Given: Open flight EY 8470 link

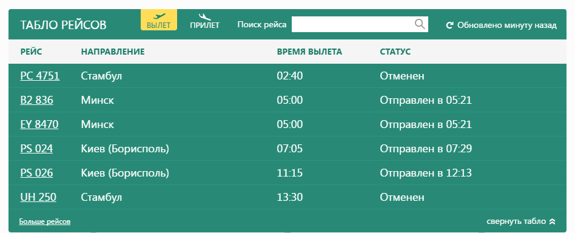Looking at the screenshot, I should pos(39,124).
